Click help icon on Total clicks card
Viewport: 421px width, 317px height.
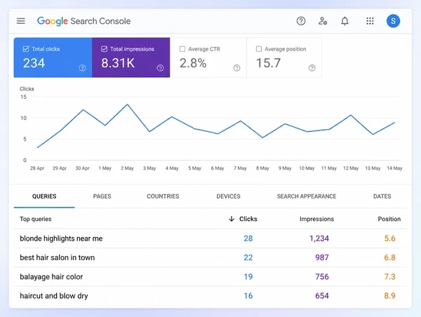click(x=82, y=68)
